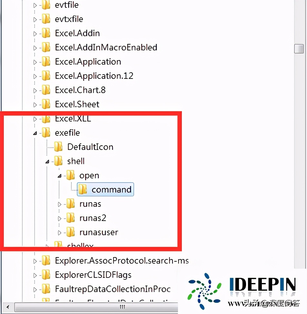The image size is (307, 314).
Task: Select the Excel.Chart.8 label
Action: [x=80, y=90]
